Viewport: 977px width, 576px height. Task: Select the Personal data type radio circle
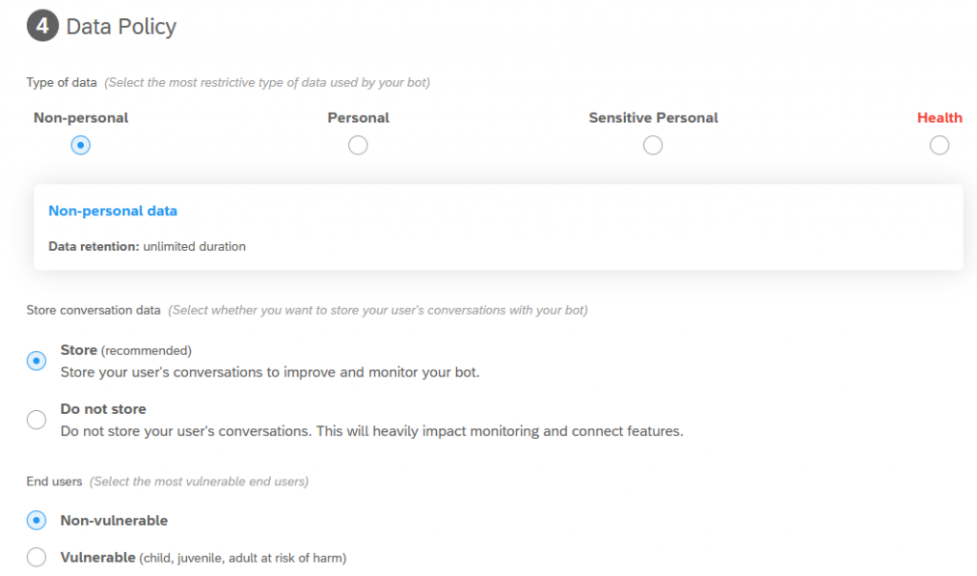358,145
